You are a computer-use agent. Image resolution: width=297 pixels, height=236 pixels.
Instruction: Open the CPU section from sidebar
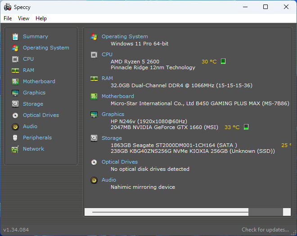pyautogui.click(x=28, y=59)
